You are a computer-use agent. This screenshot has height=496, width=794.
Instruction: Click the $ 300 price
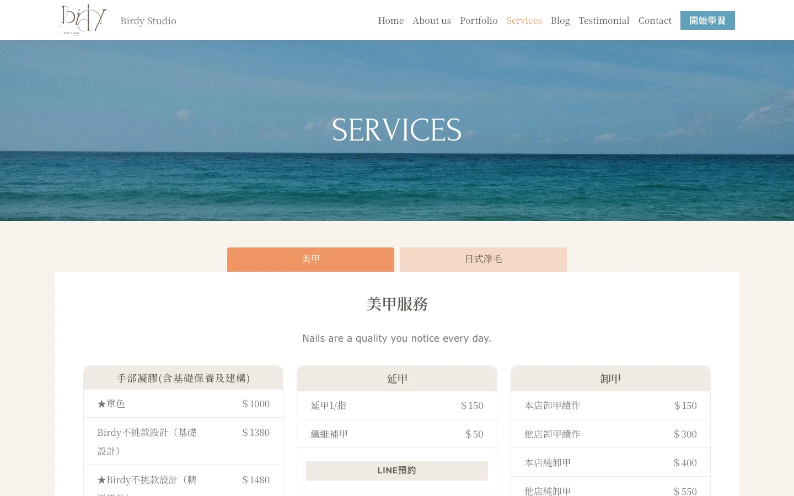point(685,434)
